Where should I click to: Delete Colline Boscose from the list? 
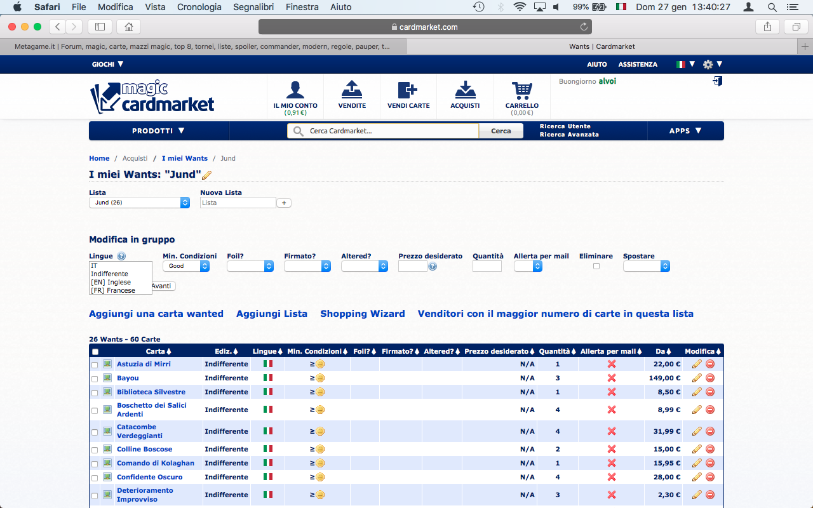(710, 449)
